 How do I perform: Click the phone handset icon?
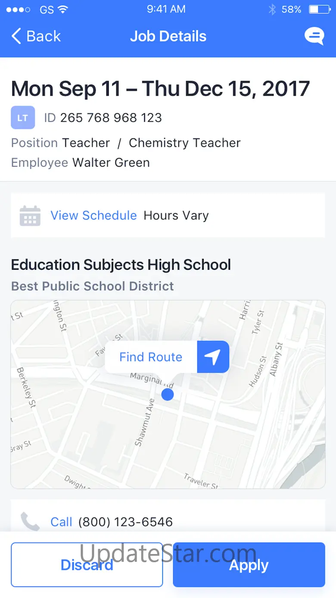(x=30, y=521)
